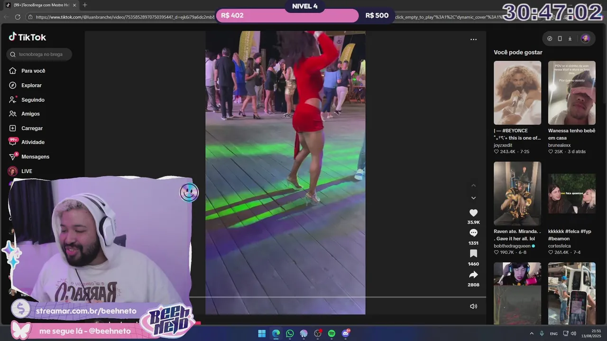Open the system volume tray icon
607x341 pixels.
coord(573,333)
